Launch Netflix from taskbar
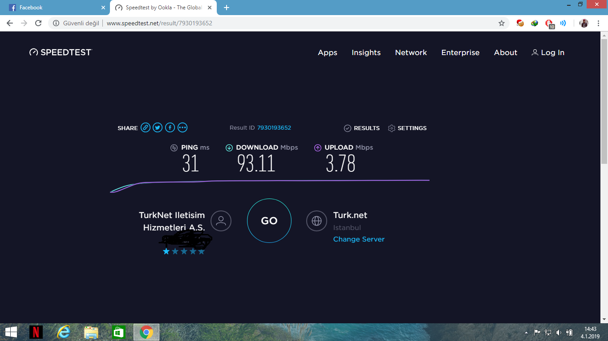Screen dimensions: 608x341 pyautogui.click(x=36, y=332)
